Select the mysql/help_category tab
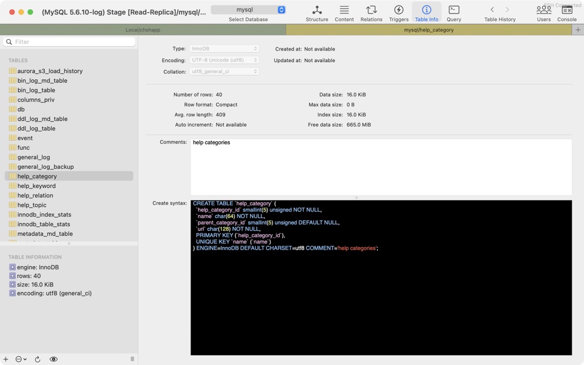584x365 pixels. 428,29
